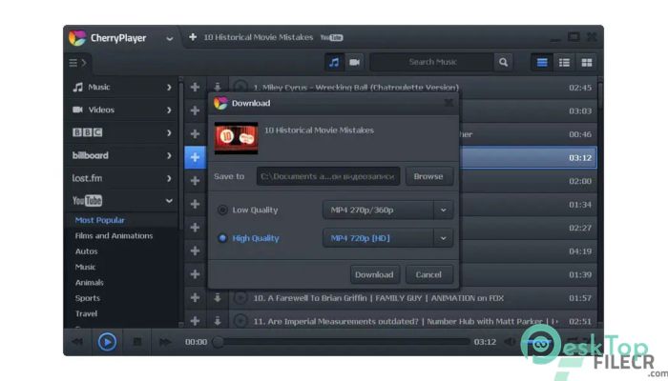Click the play button
This screenshot has width=668, height=381.
click(x=107, y=342)
